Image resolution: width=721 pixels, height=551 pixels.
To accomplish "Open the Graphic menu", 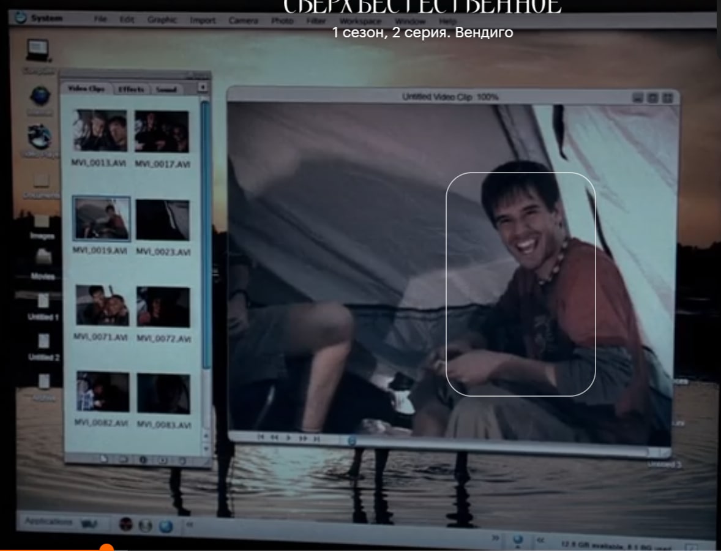I will pos(162,20).
